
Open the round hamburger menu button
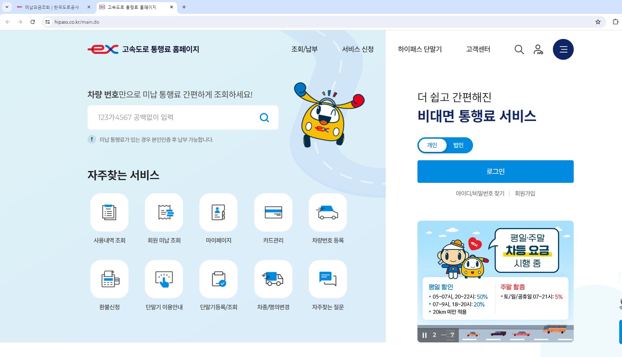click(x=563, y=49)
